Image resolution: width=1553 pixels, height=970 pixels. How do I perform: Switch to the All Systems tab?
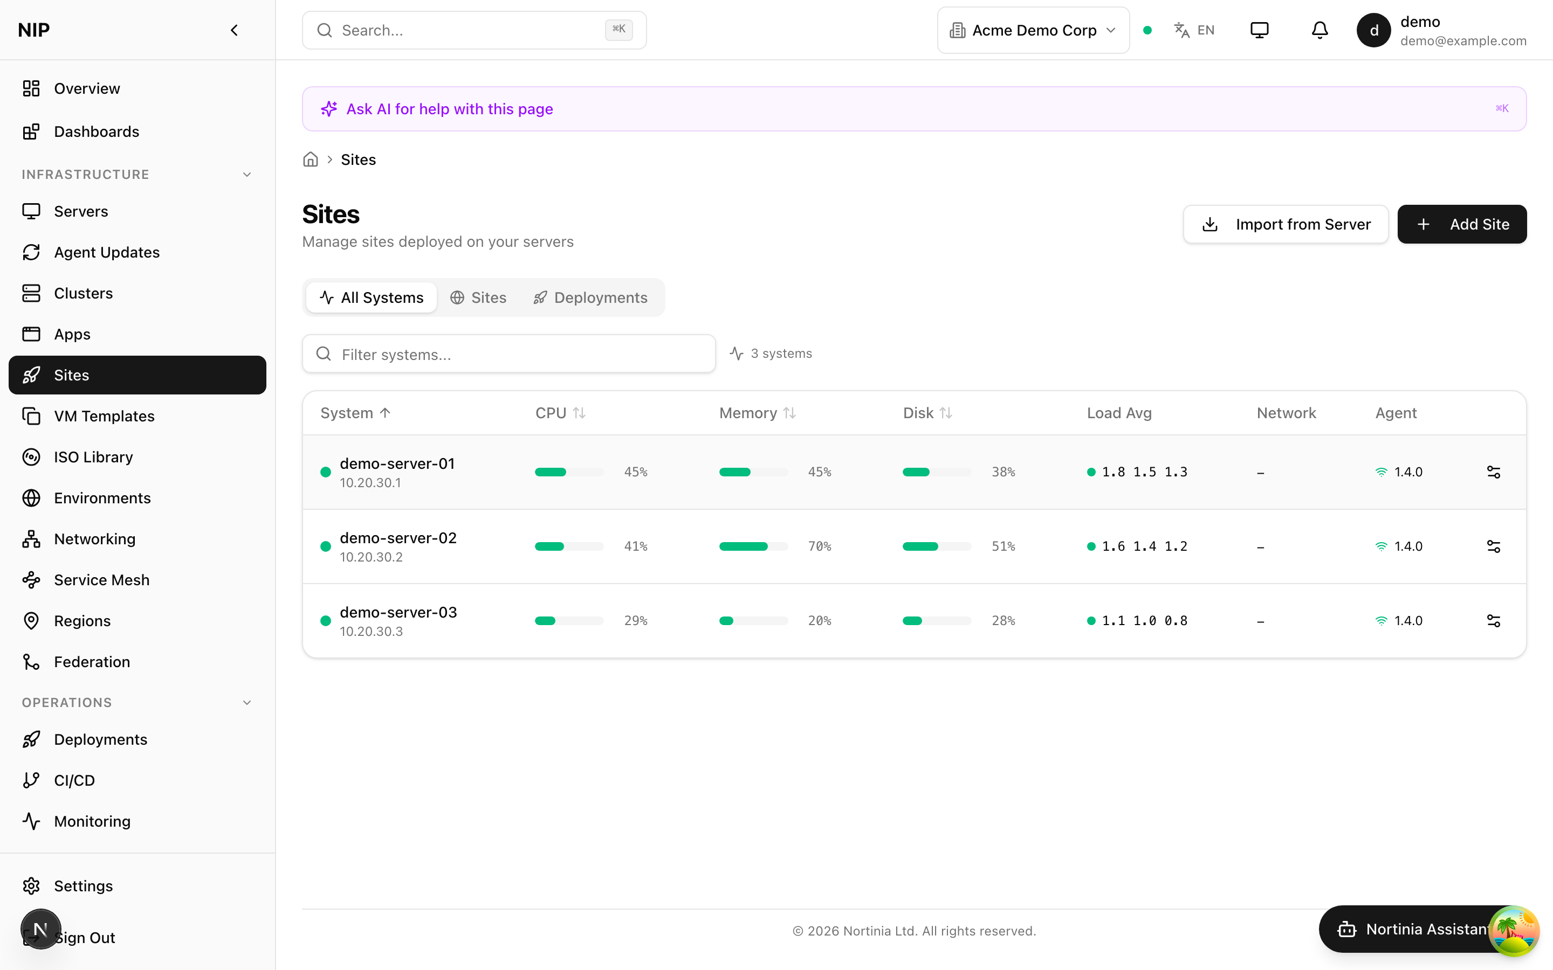pos(372,297)
